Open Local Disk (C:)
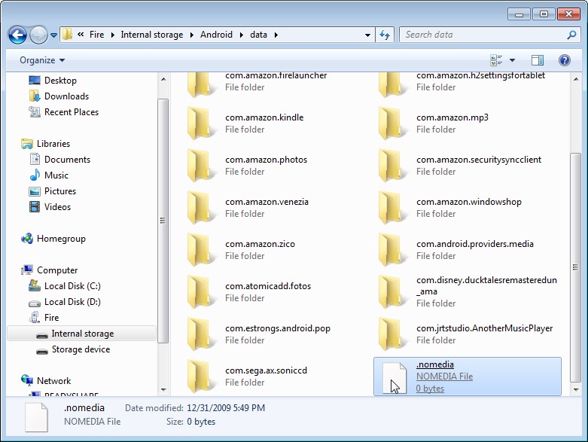The height and width of the screenshot is (442, 588). click(x=72, y=285)
